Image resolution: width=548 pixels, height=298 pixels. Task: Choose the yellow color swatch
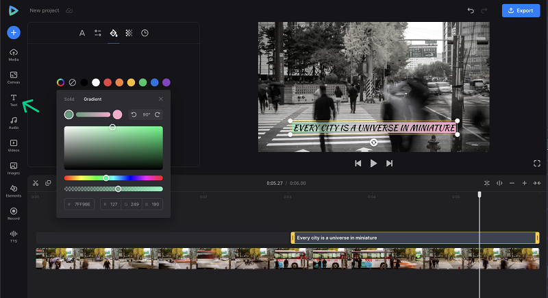pyautogui.click(x=131, y=82)
